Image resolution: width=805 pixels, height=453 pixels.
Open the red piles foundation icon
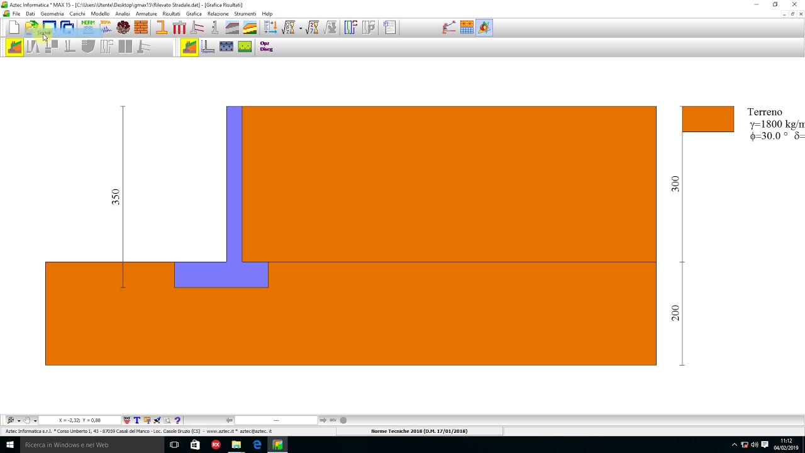pos(179,28)
